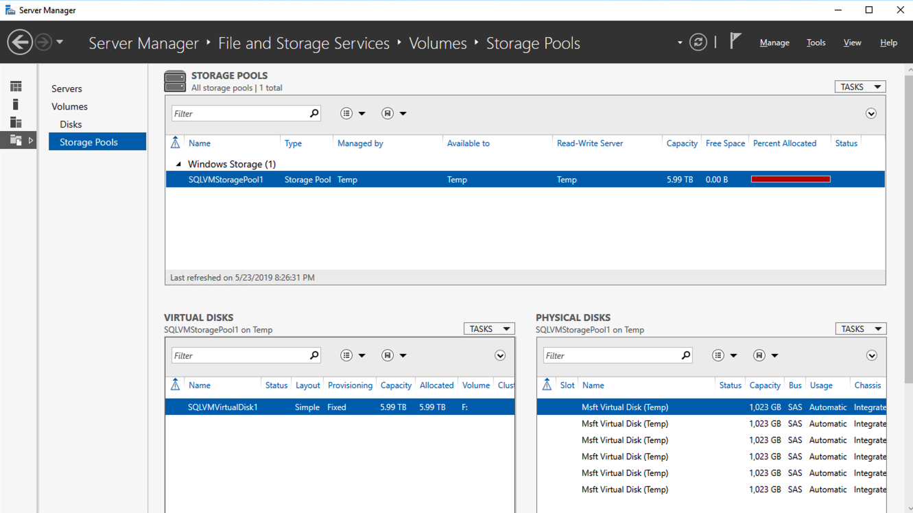This screenshot has width=913, height=513.
Task: Select Local Server icon in sidebar
Action: (16, 104)
